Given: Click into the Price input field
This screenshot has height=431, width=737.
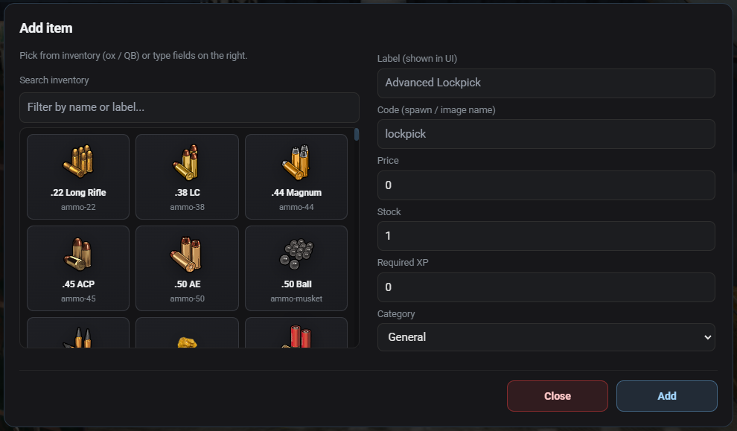Looking at the screenshot, I should (546, 185).
